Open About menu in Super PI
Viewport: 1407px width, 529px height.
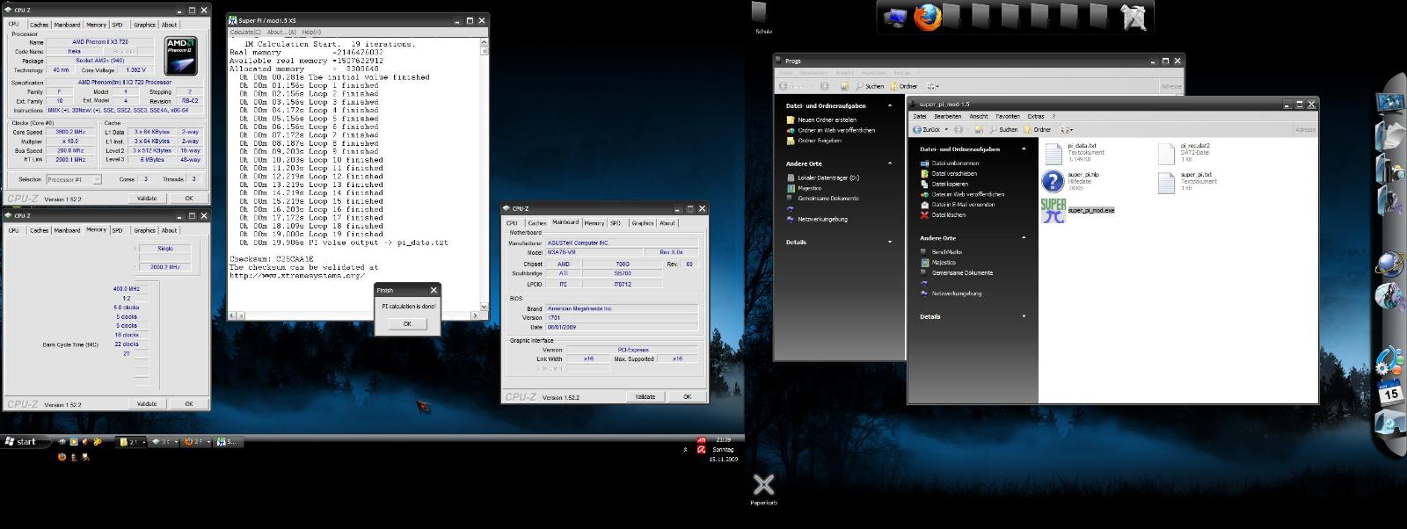[x=280, y=32]
